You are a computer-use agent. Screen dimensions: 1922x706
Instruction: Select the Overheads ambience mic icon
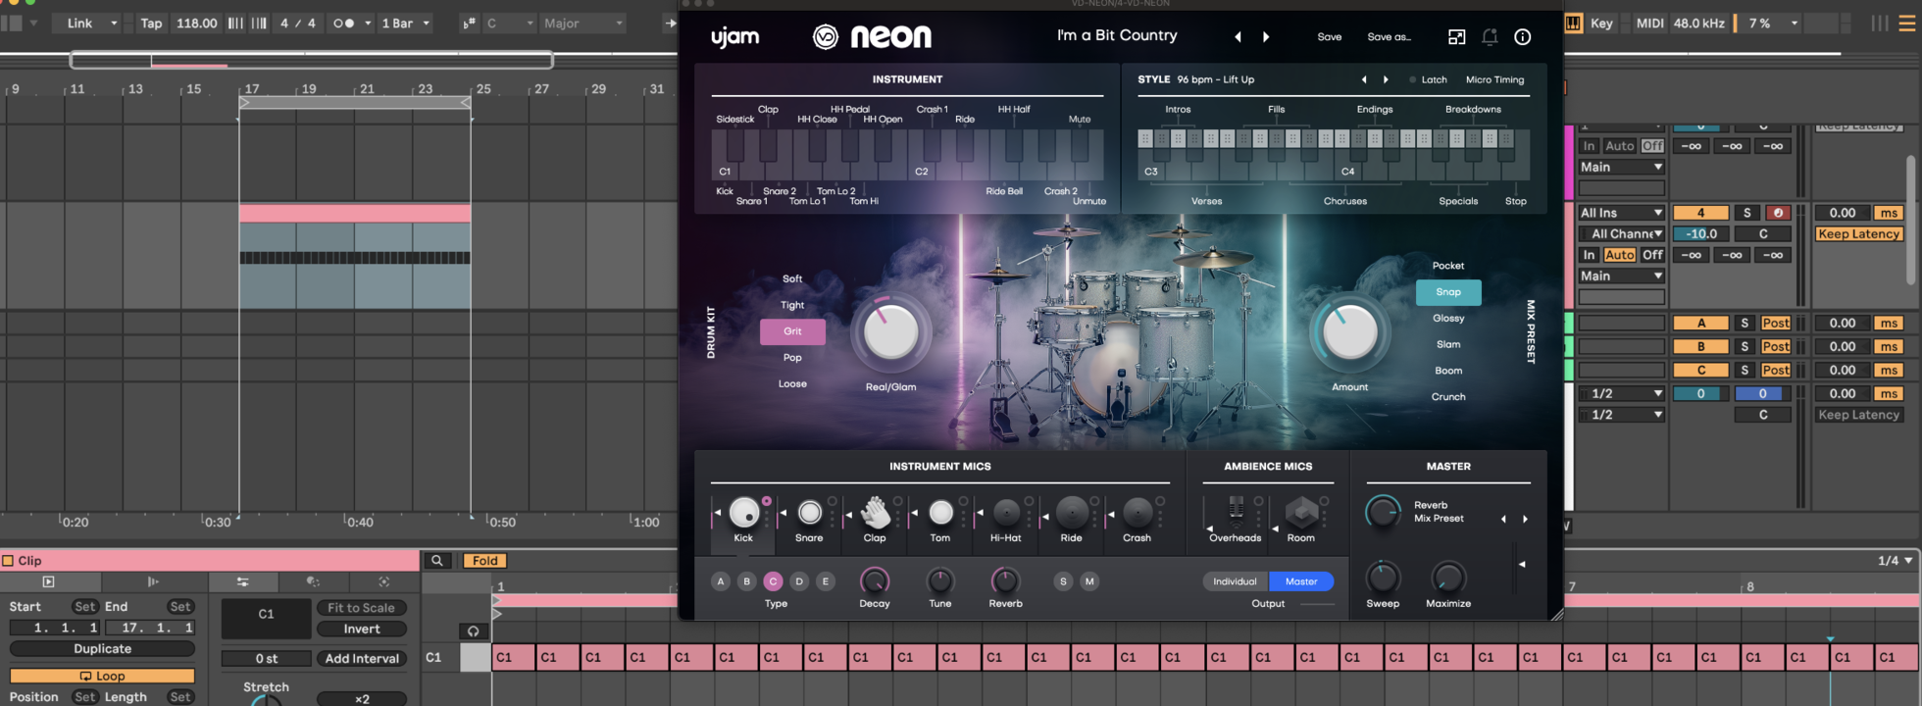pyautogui.click(x=1236, y=510)
